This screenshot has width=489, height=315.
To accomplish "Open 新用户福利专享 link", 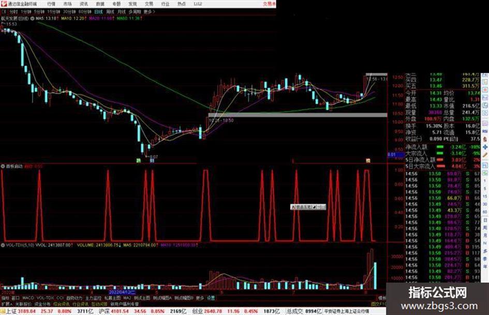I will tap(125, 304).
